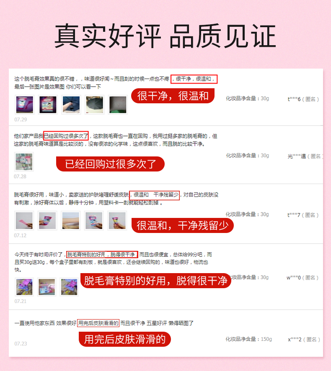Open last thumbnail of the 07.12 review
This screenshot has width=331, height=371.
(x=117, y=220)
